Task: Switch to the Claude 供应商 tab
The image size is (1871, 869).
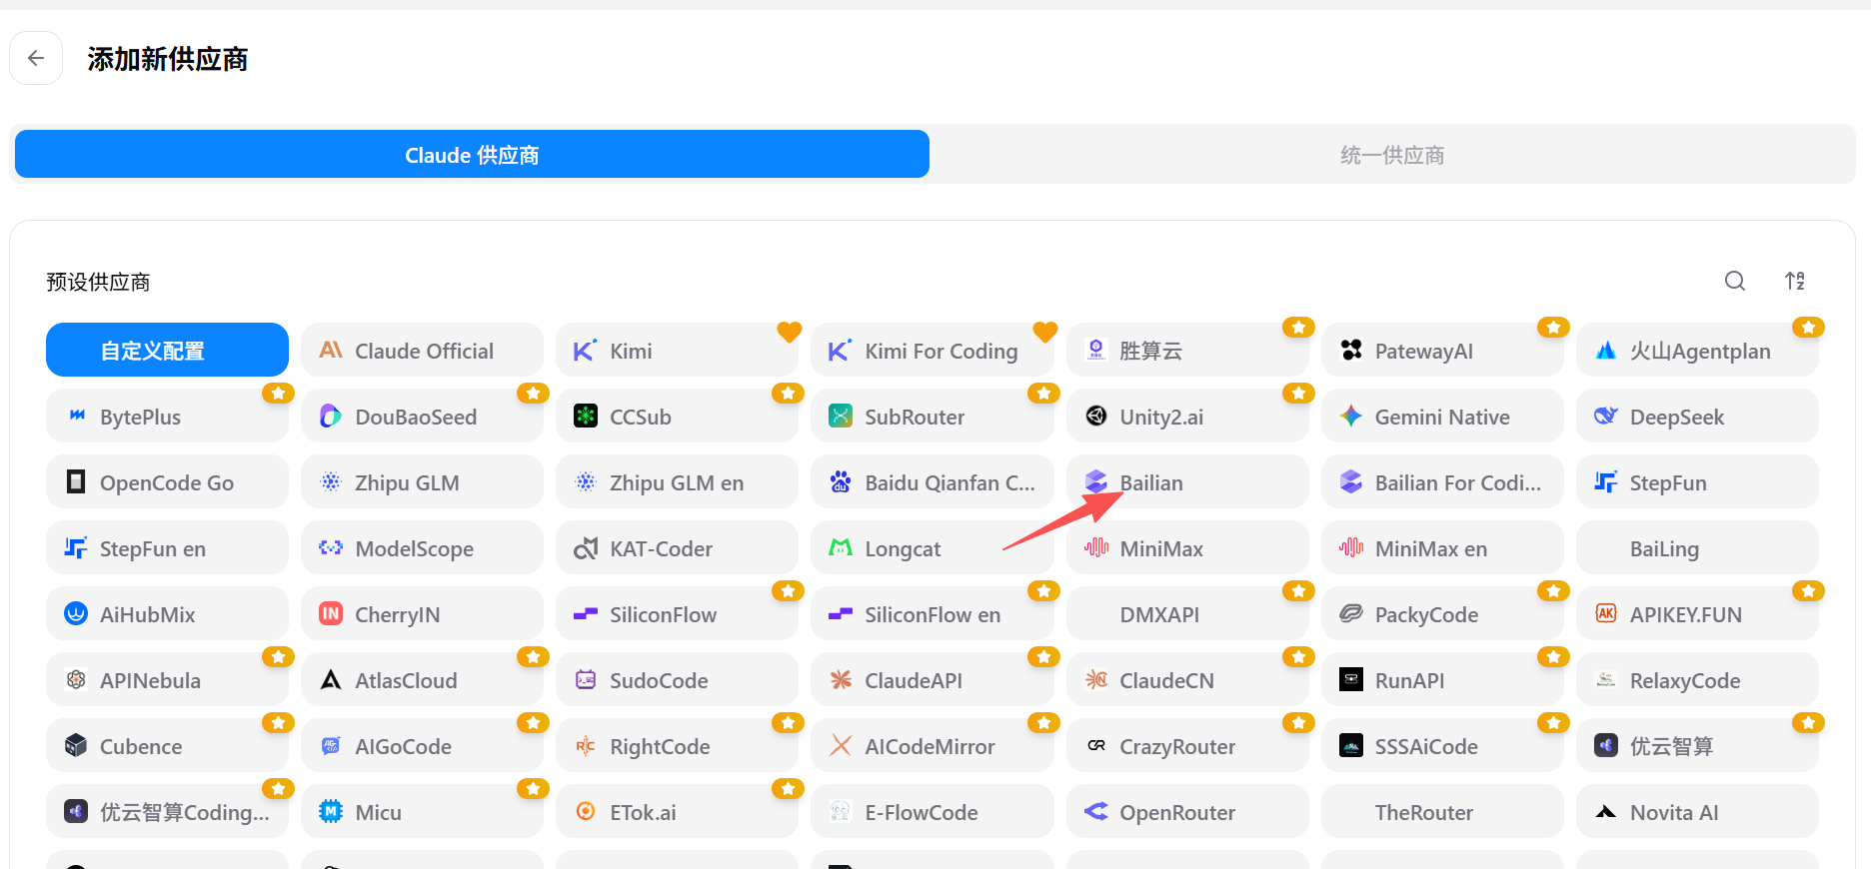Action: 472,154
